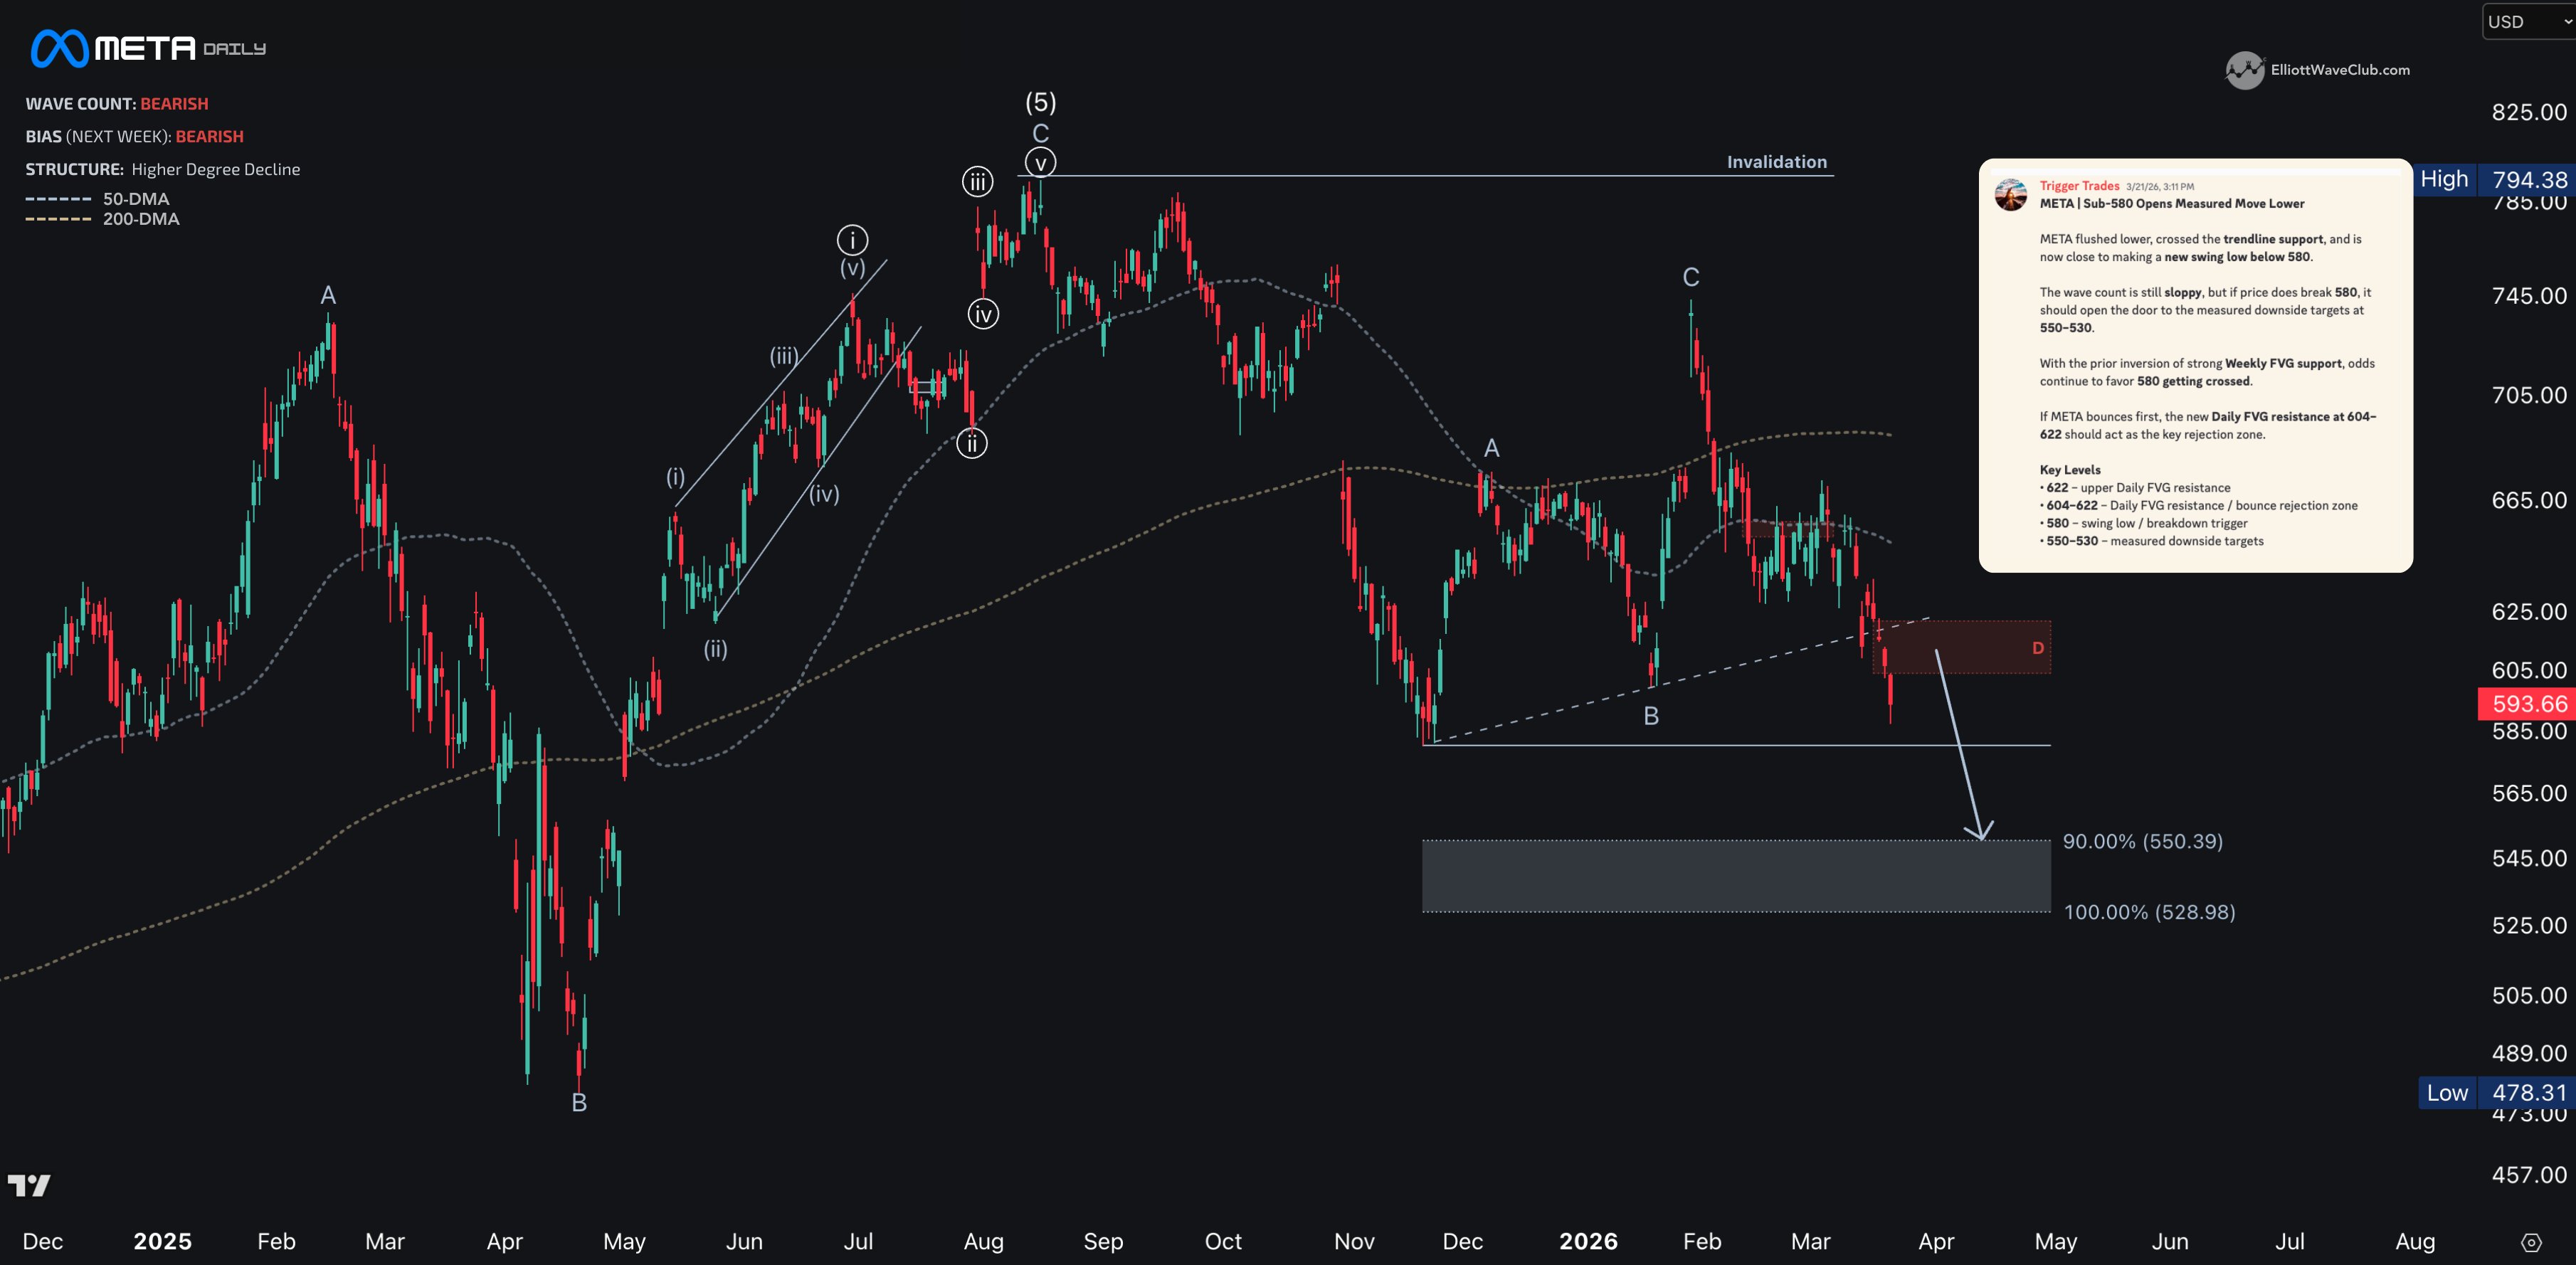Image resolution: width=2576 pixels, height=1265 pixels.
Task: Open chart settings hexagon gear icon
Action: [x=2531, y=1242]
